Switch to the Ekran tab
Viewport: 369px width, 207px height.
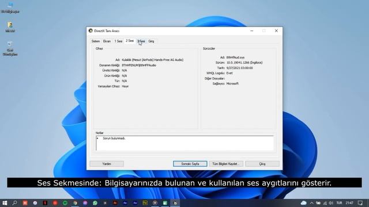click(107, 41)
